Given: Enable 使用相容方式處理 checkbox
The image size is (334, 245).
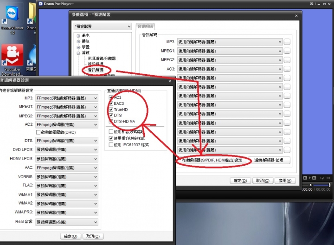Looking at the screenshot, I should coord(111,132).
